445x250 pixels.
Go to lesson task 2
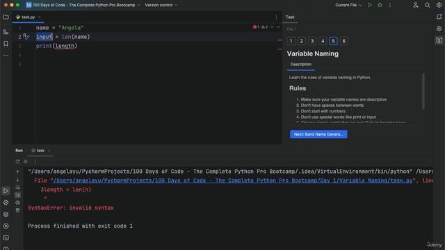(301, 41)
